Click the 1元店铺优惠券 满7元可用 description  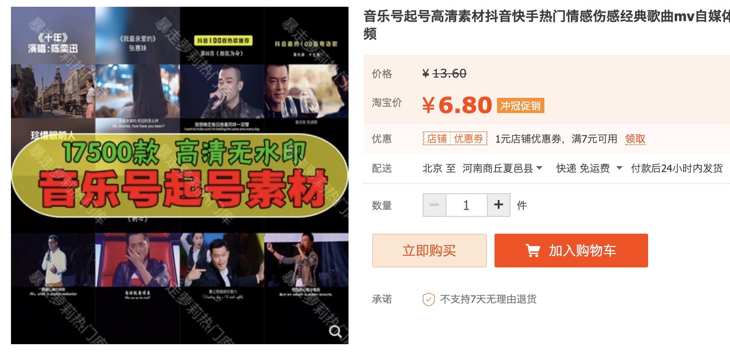pos(556,139)
